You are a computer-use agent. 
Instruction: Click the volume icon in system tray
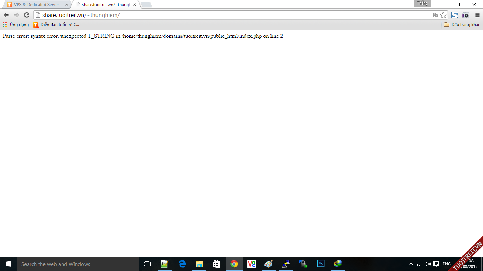click(x=428, y=264)
